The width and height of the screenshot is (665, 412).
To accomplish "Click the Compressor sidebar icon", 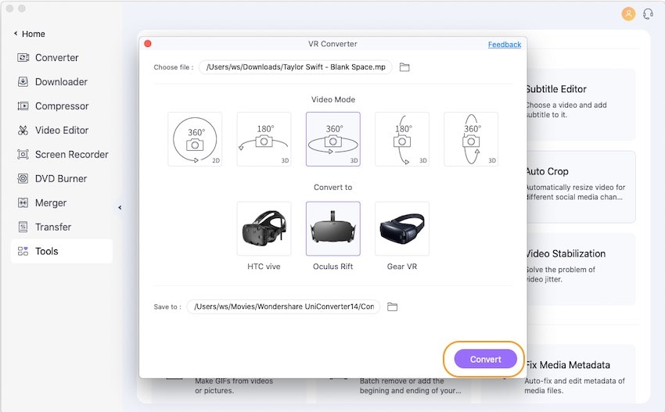I will (23, 106).
